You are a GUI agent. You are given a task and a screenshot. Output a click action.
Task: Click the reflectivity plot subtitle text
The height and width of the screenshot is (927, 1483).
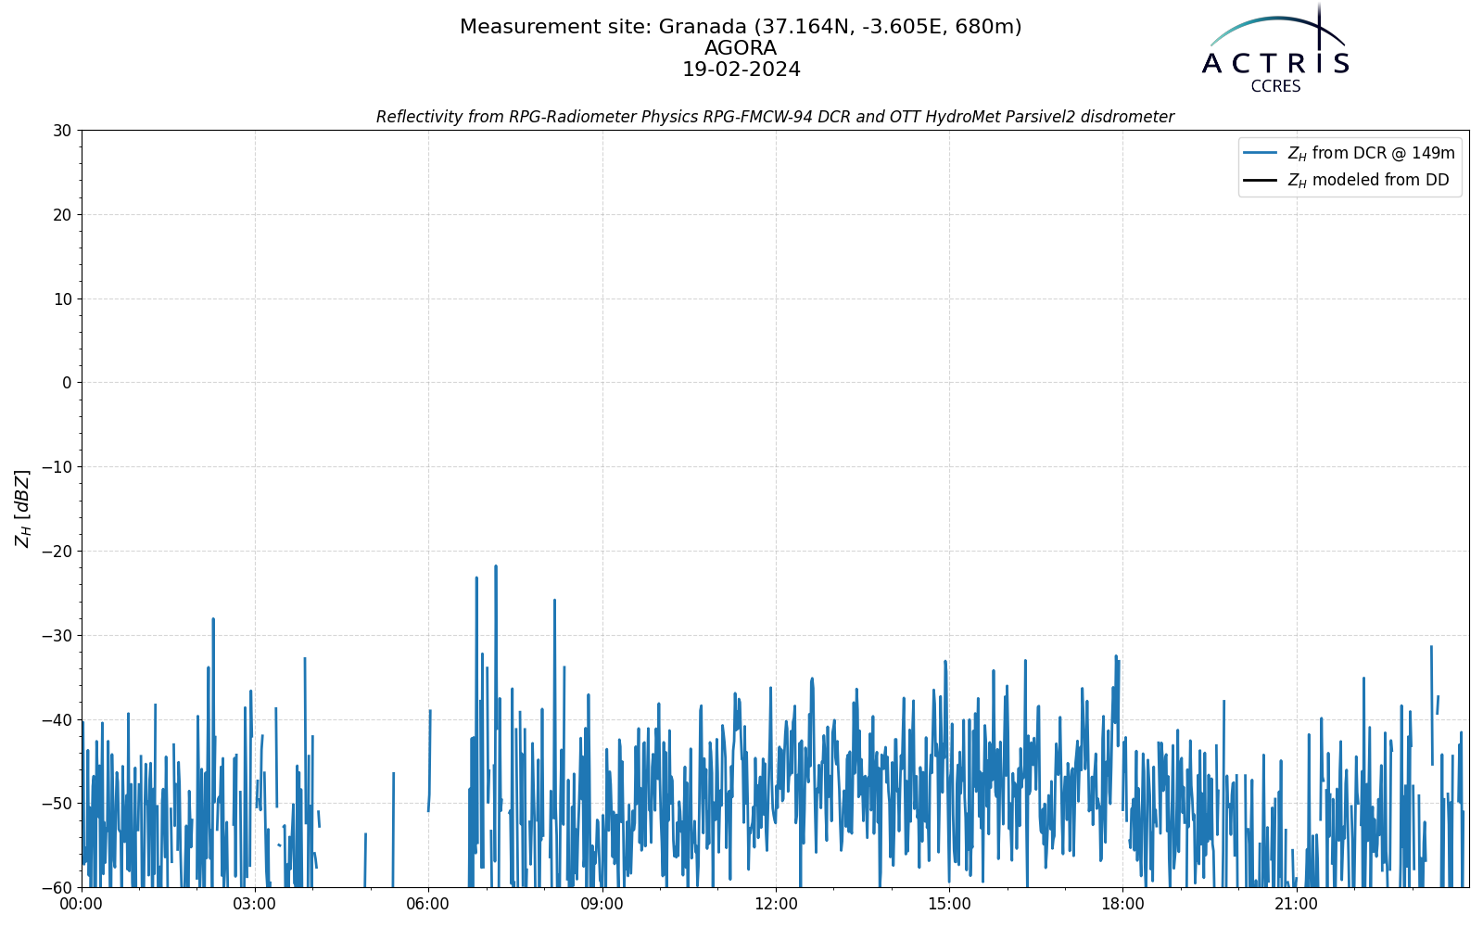[775, 117]
